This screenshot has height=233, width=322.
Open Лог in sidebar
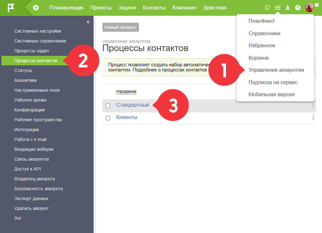point(18,218)
